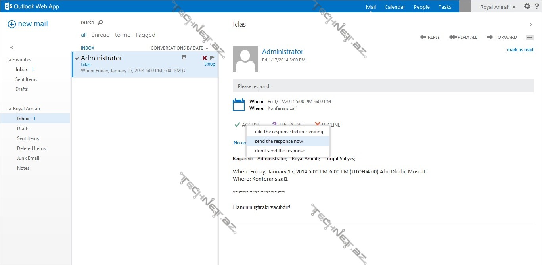Open the settings gear icon

click(527, 6)
